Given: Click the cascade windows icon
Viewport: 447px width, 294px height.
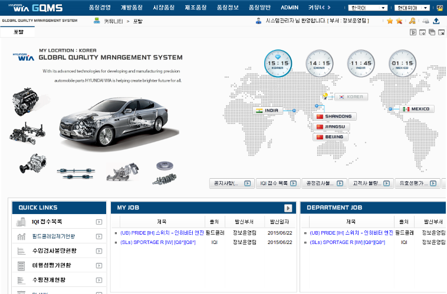Looking at the screenshot, I should [x=432, y=32].
